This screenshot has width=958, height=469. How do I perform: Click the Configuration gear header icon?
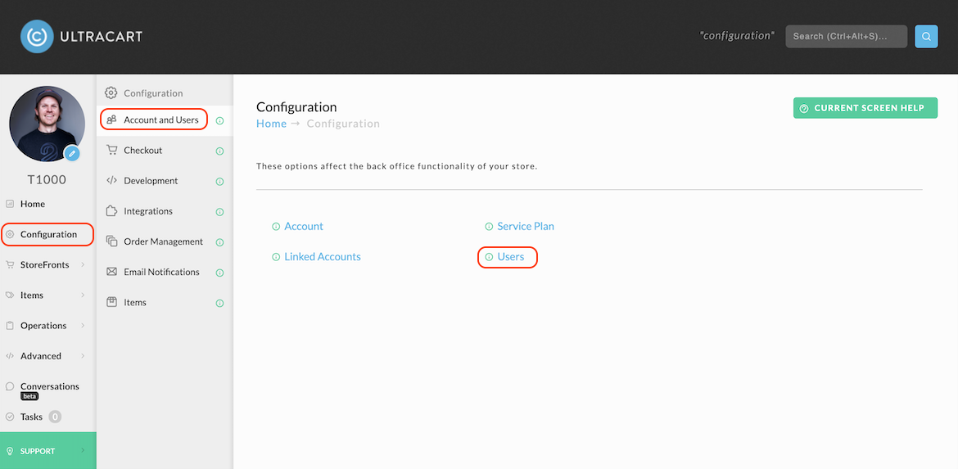tap(111, 92)
